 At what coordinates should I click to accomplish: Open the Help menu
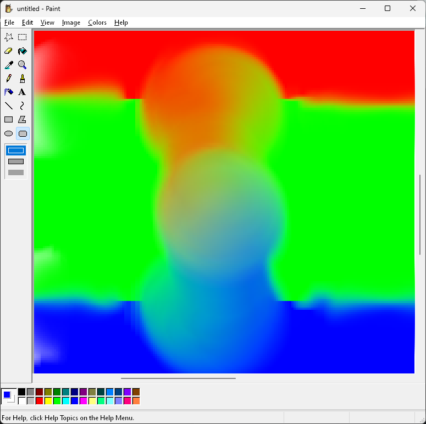coord(121,23)
